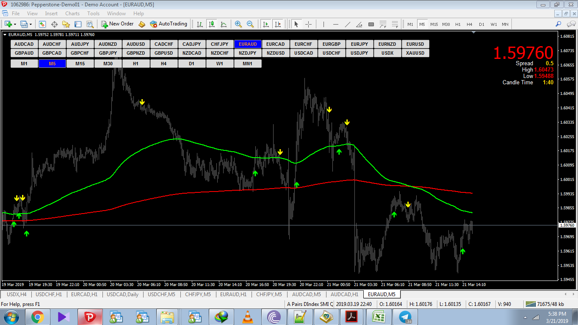578x325 pixels.
Task: Click the Windows Start button
Action: (x=11, y=317)
